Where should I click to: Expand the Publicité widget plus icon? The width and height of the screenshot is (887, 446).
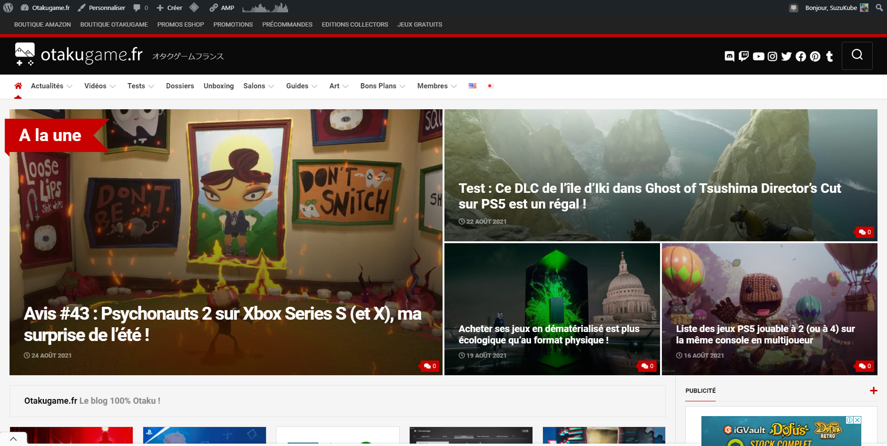click(x=874, y=390)
